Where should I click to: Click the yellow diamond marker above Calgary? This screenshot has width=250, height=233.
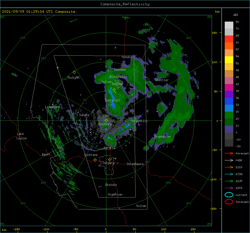click(110, 160)
